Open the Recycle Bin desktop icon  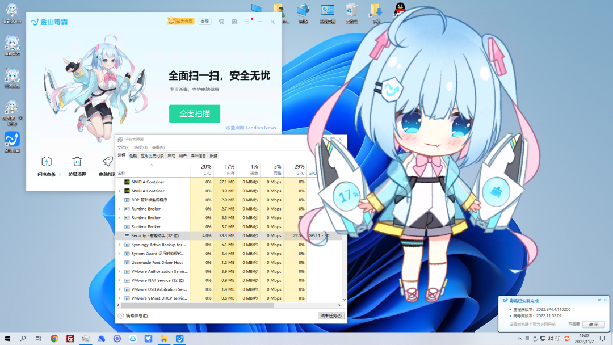pos(351,13)
